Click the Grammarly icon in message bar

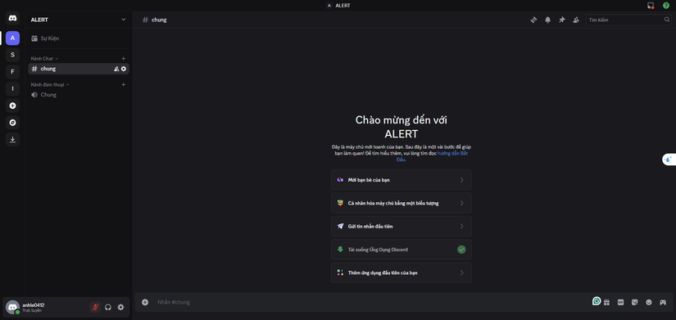click(x=597, y=301)
